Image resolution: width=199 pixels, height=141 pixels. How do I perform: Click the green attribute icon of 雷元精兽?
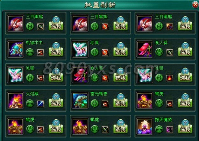click(x=95, y=103)
